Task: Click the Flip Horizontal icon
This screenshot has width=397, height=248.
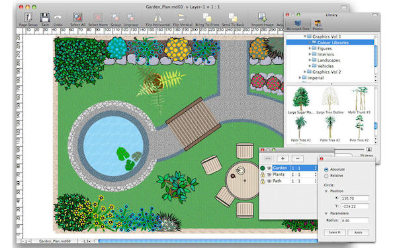Action: (157, 18)
